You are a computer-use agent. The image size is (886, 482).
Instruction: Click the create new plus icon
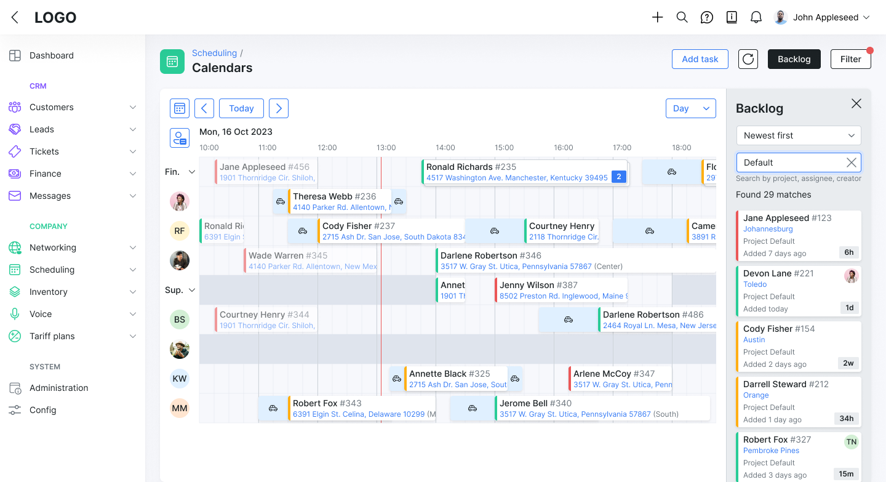pos(657,17)
